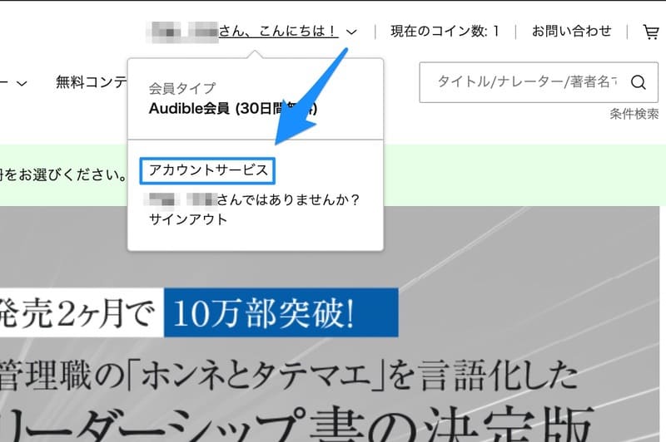Click the 発売2ヶ月で banner text
666x442 pixels.
coord(79,316)
